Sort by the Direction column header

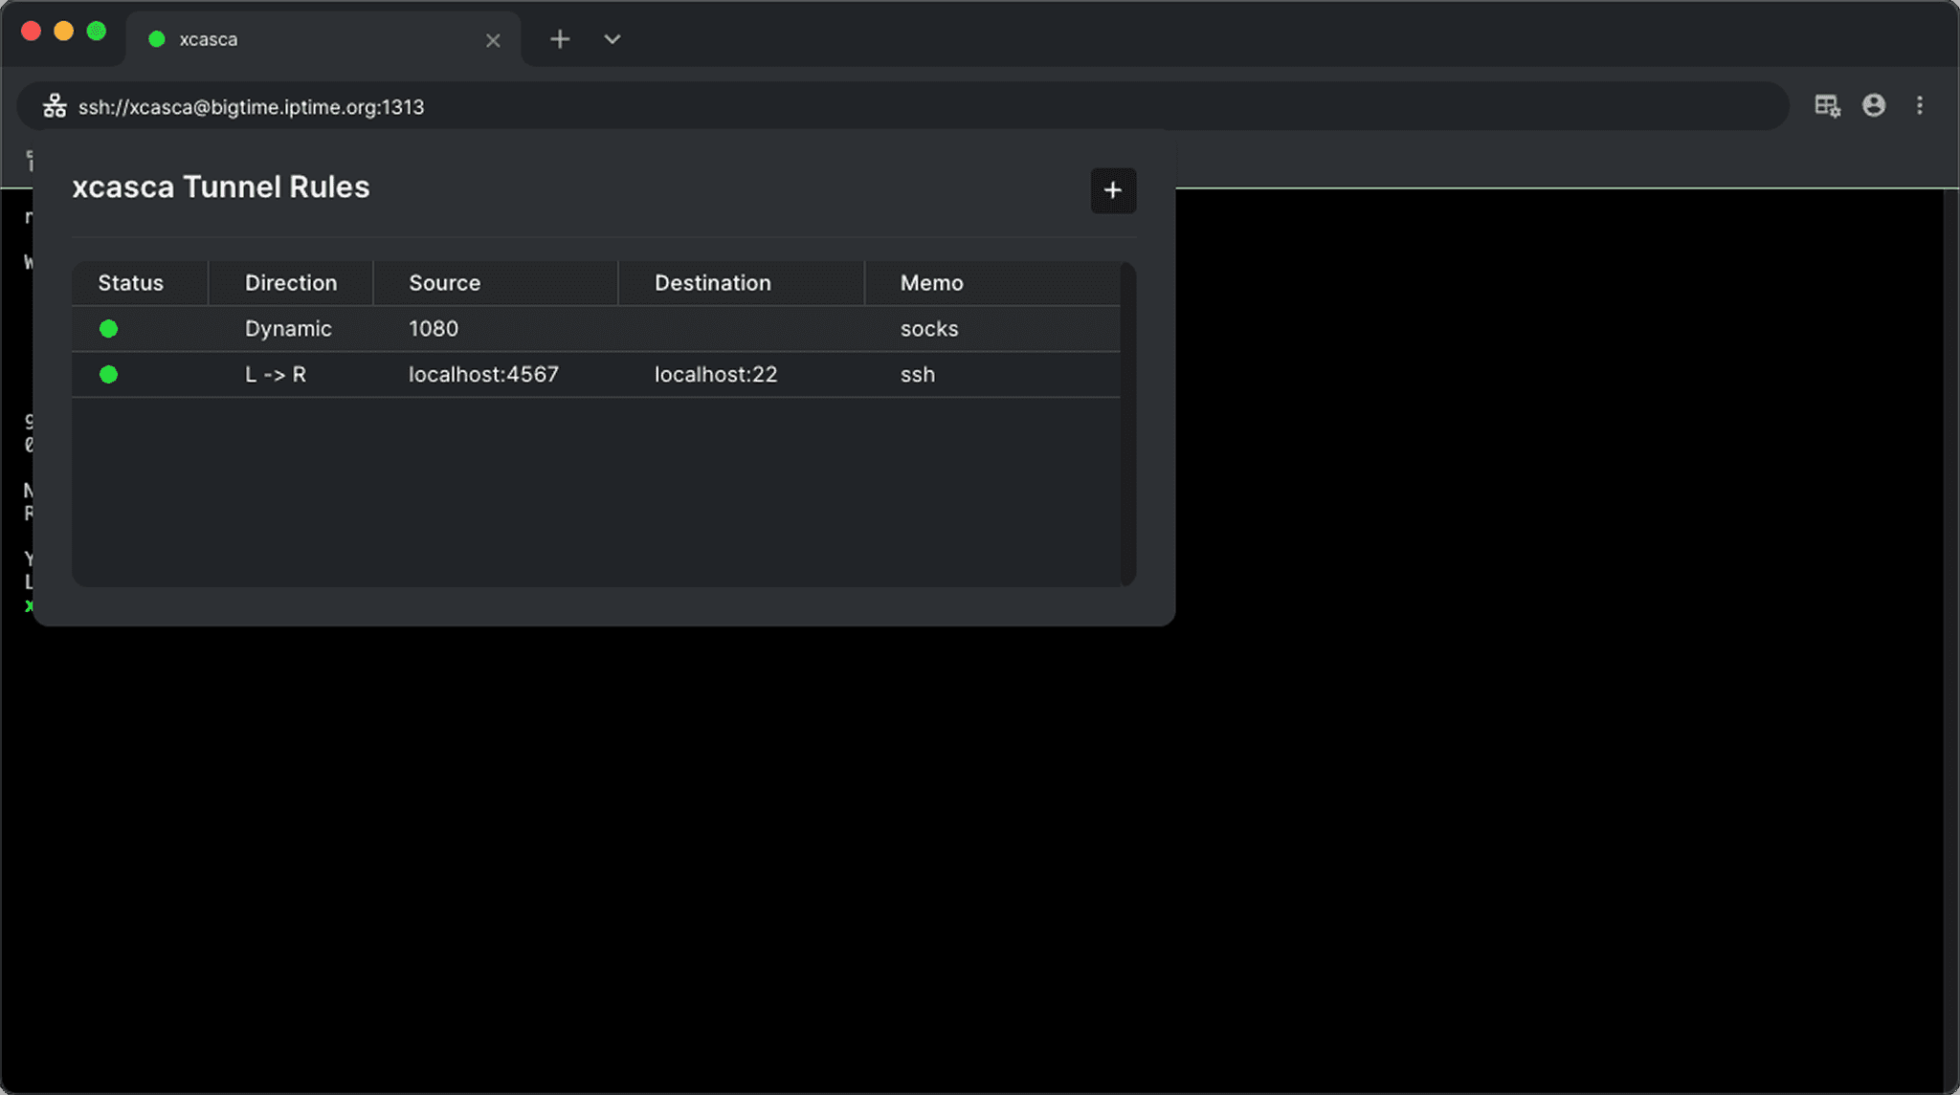(x=291, y=283)
